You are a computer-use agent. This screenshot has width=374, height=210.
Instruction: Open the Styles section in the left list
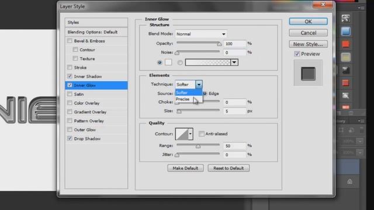pyautogui.click(x=96, y=22)
